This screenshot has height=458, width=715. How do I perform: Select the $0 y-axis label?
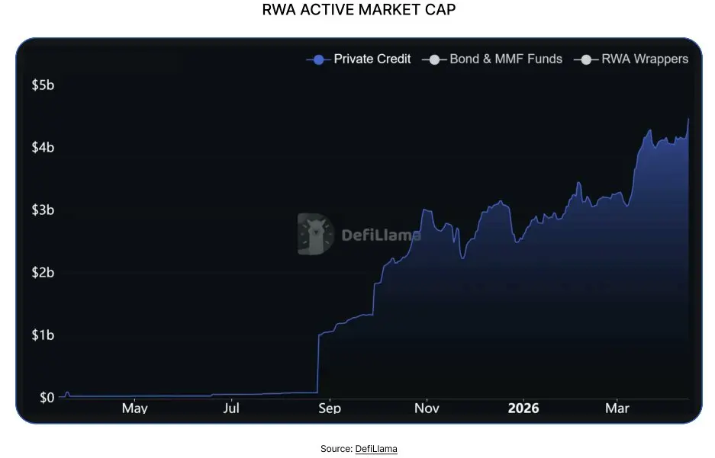(x=47, y=398)
